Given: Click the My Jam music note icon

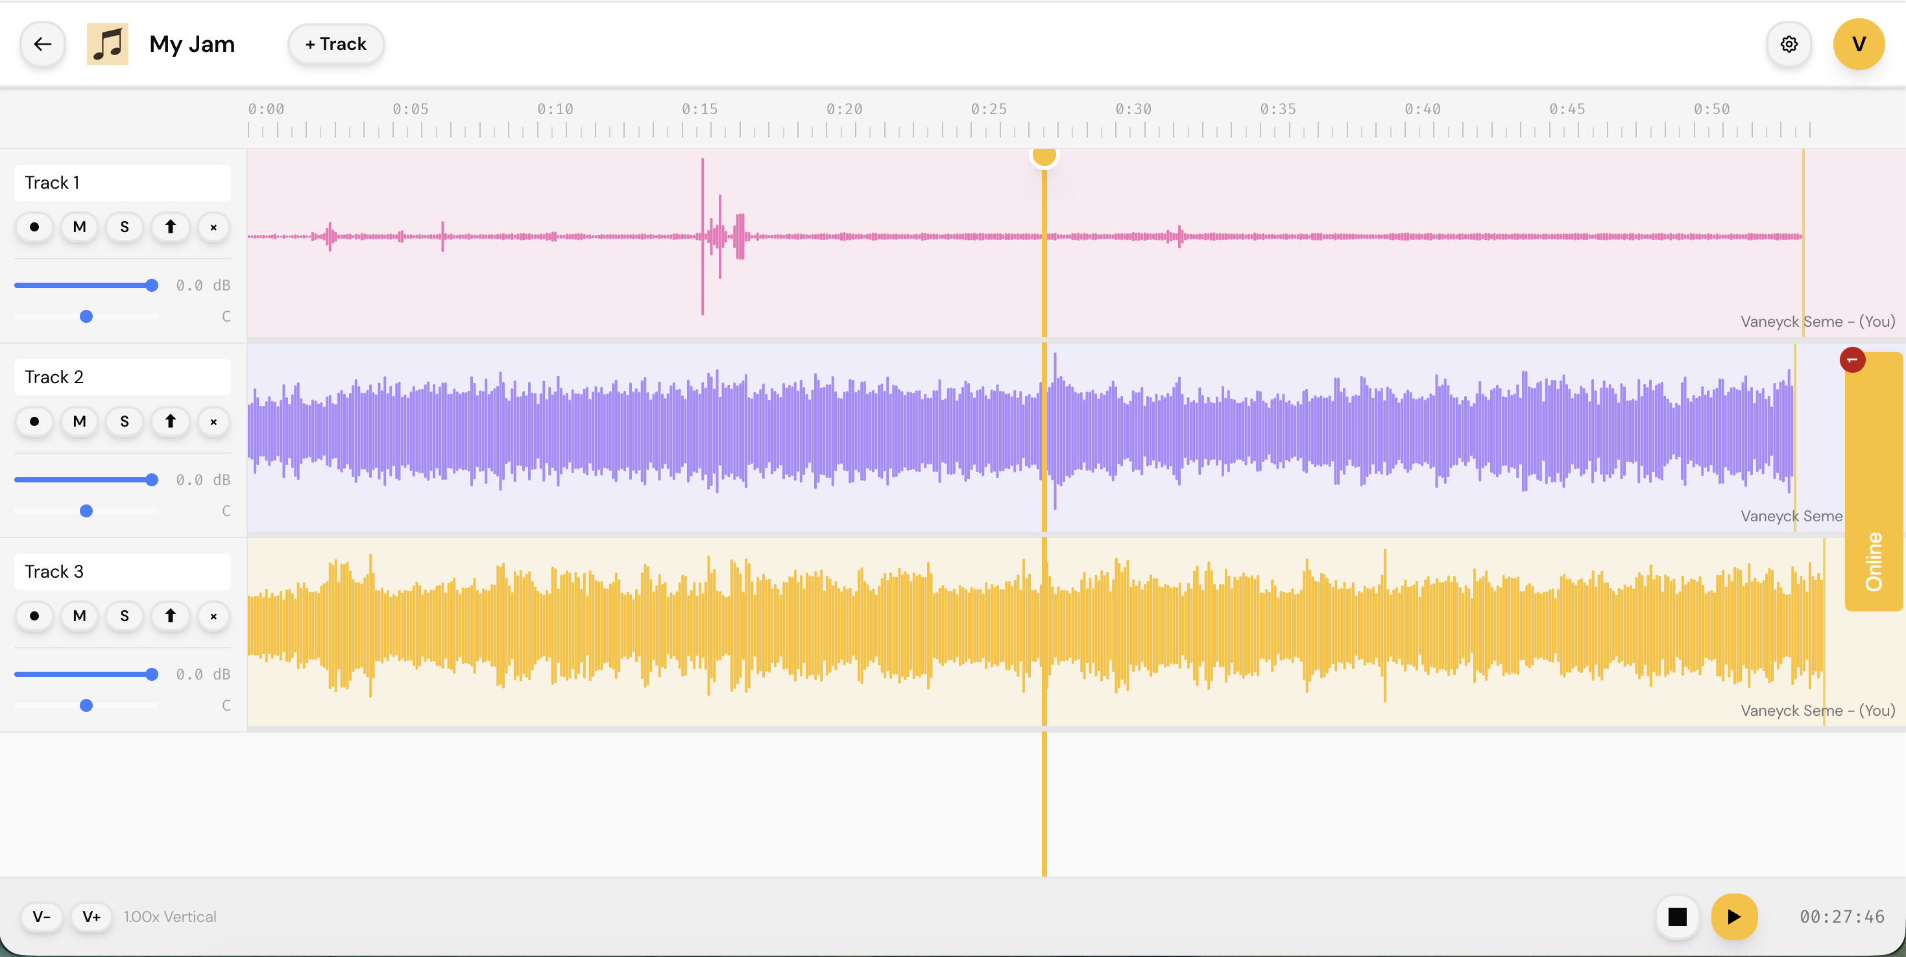Looking at the screenshot, I should (x=107, y=43).
